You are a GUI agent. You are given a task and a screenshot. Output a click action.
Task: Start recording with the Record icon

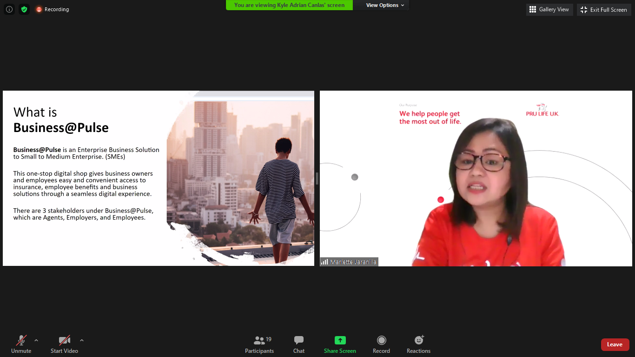click(381, 344)
